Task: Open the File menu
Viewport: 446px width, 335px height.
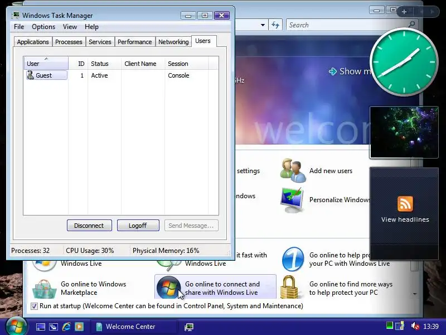Action: (19, 27)
